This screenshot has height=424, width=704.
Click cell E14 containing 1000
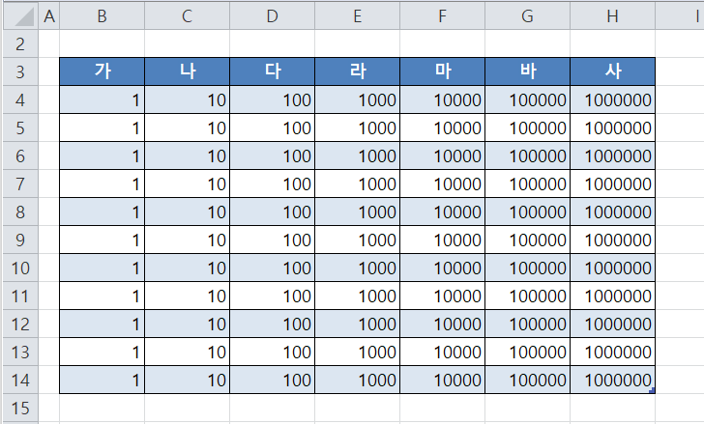click(x=358, y=380)
